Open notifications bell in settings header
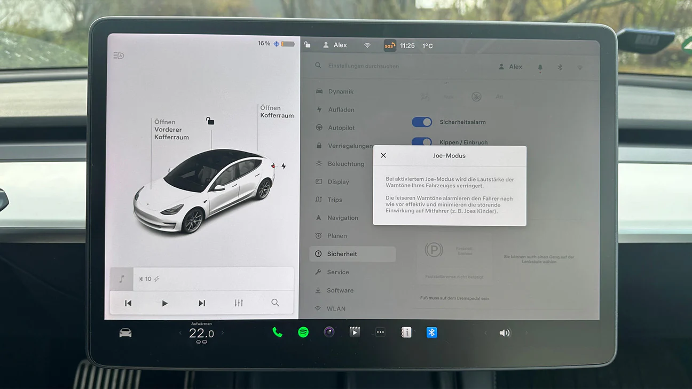Viewport: 692px width, 389px height. click(x=540, y=68)
